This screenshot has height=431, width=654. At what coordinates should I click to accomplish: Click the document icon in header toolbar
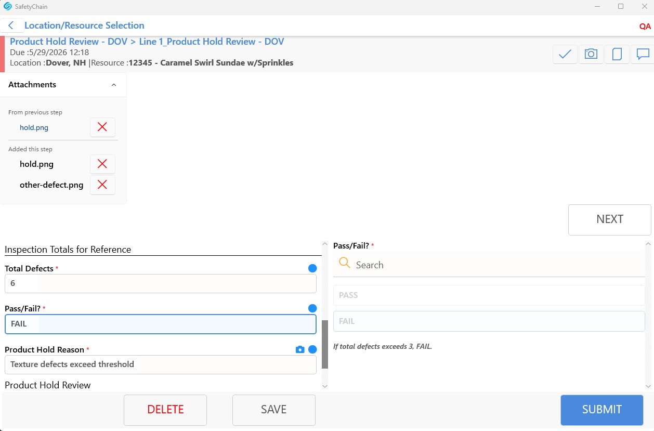pos(617,54)
